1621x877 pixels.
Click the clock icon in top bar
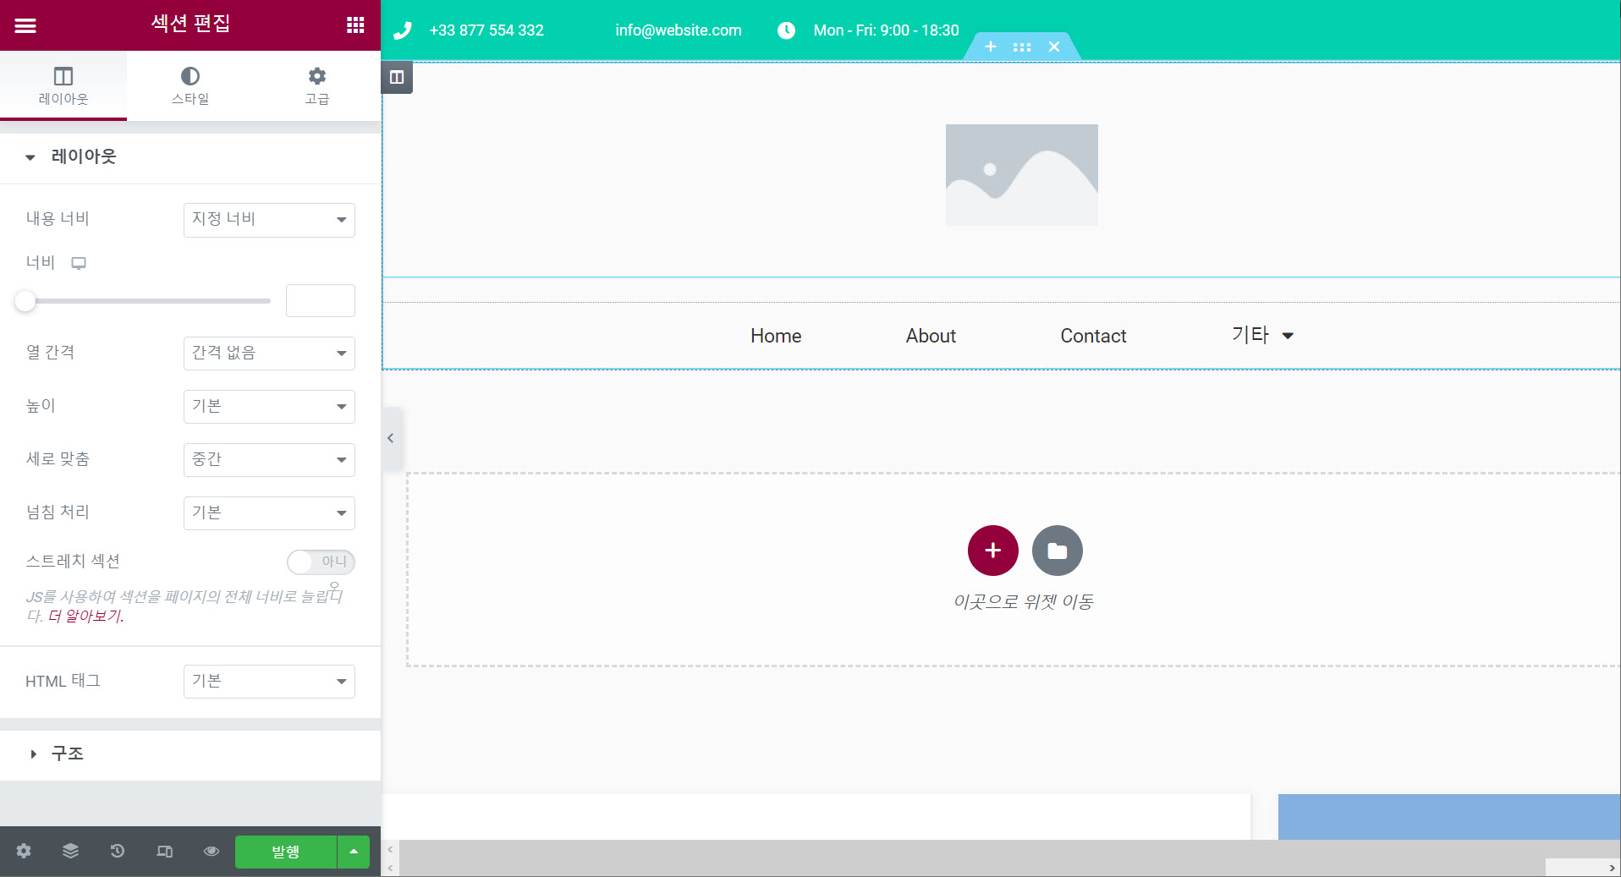point(787,30)
